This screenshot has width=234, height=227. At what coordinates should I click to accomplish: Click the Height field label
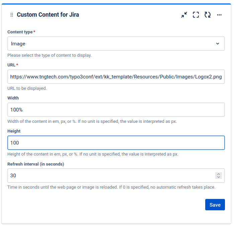click(x=14, y=131)
